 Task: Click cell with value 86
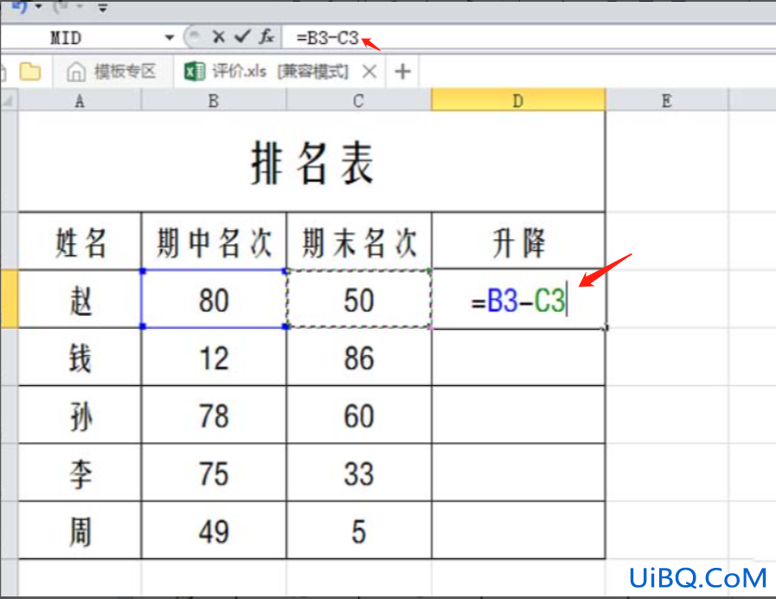click(x=359, y=357)
